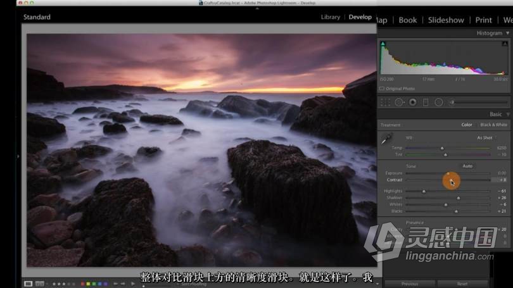Screen dimensions: 513x288
Task: Go to the next photo arrow
Action: tap(123, 284)
